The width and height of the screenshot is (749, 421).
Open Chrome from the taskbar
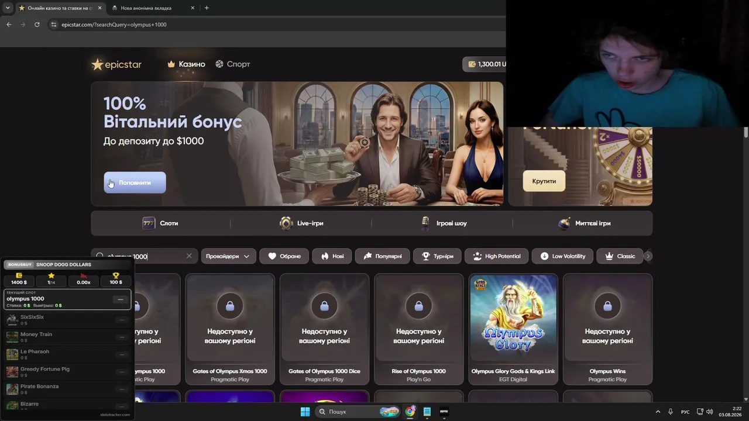pos(410,412)
